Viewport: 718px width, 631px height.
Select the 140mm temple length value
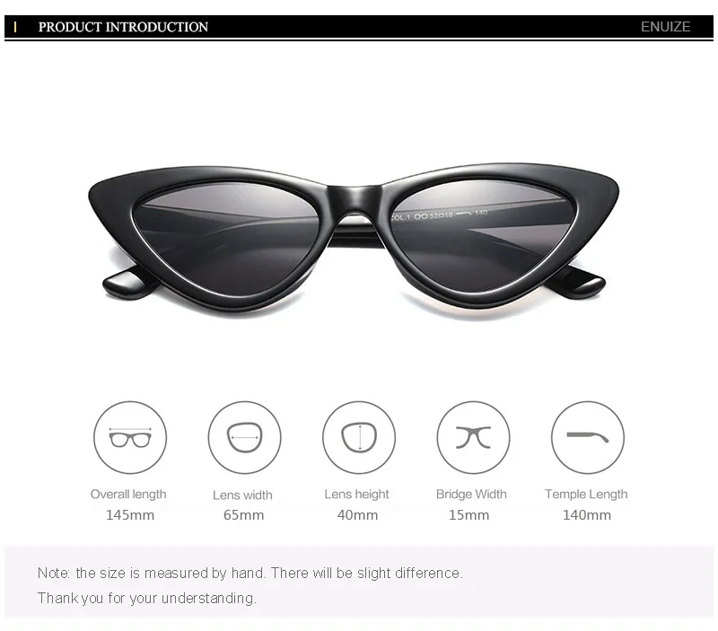[x=587, y=515]
